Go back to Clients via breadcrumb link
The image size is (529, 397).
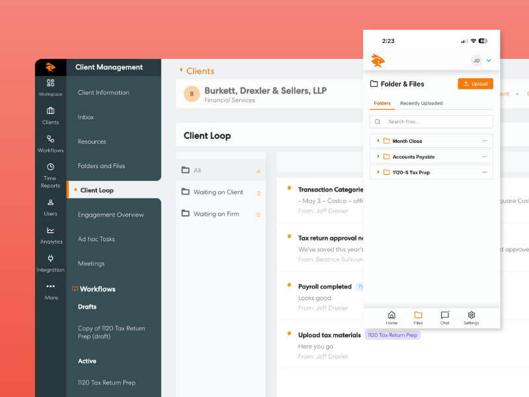[200, 71]
